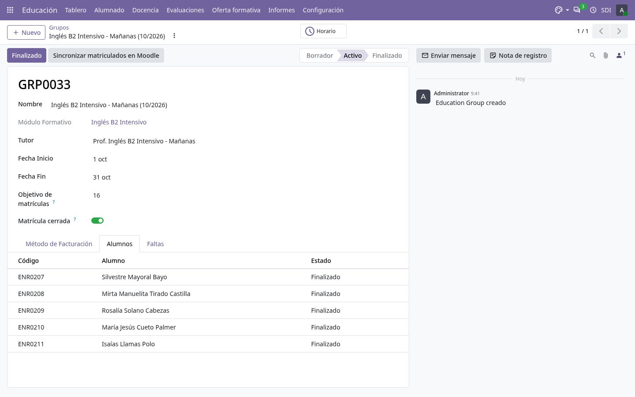Viewport: 635px width, 397px height.
Task: Select the Alumnos tab
Action: pos(120,244)
